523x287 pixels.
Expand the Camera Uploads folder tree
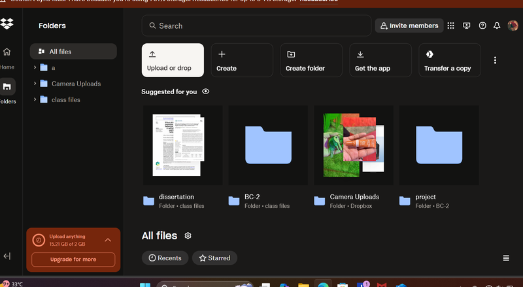35,84
